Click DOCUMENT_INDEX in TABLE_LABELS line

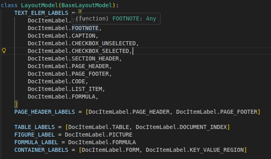[203, 127]
